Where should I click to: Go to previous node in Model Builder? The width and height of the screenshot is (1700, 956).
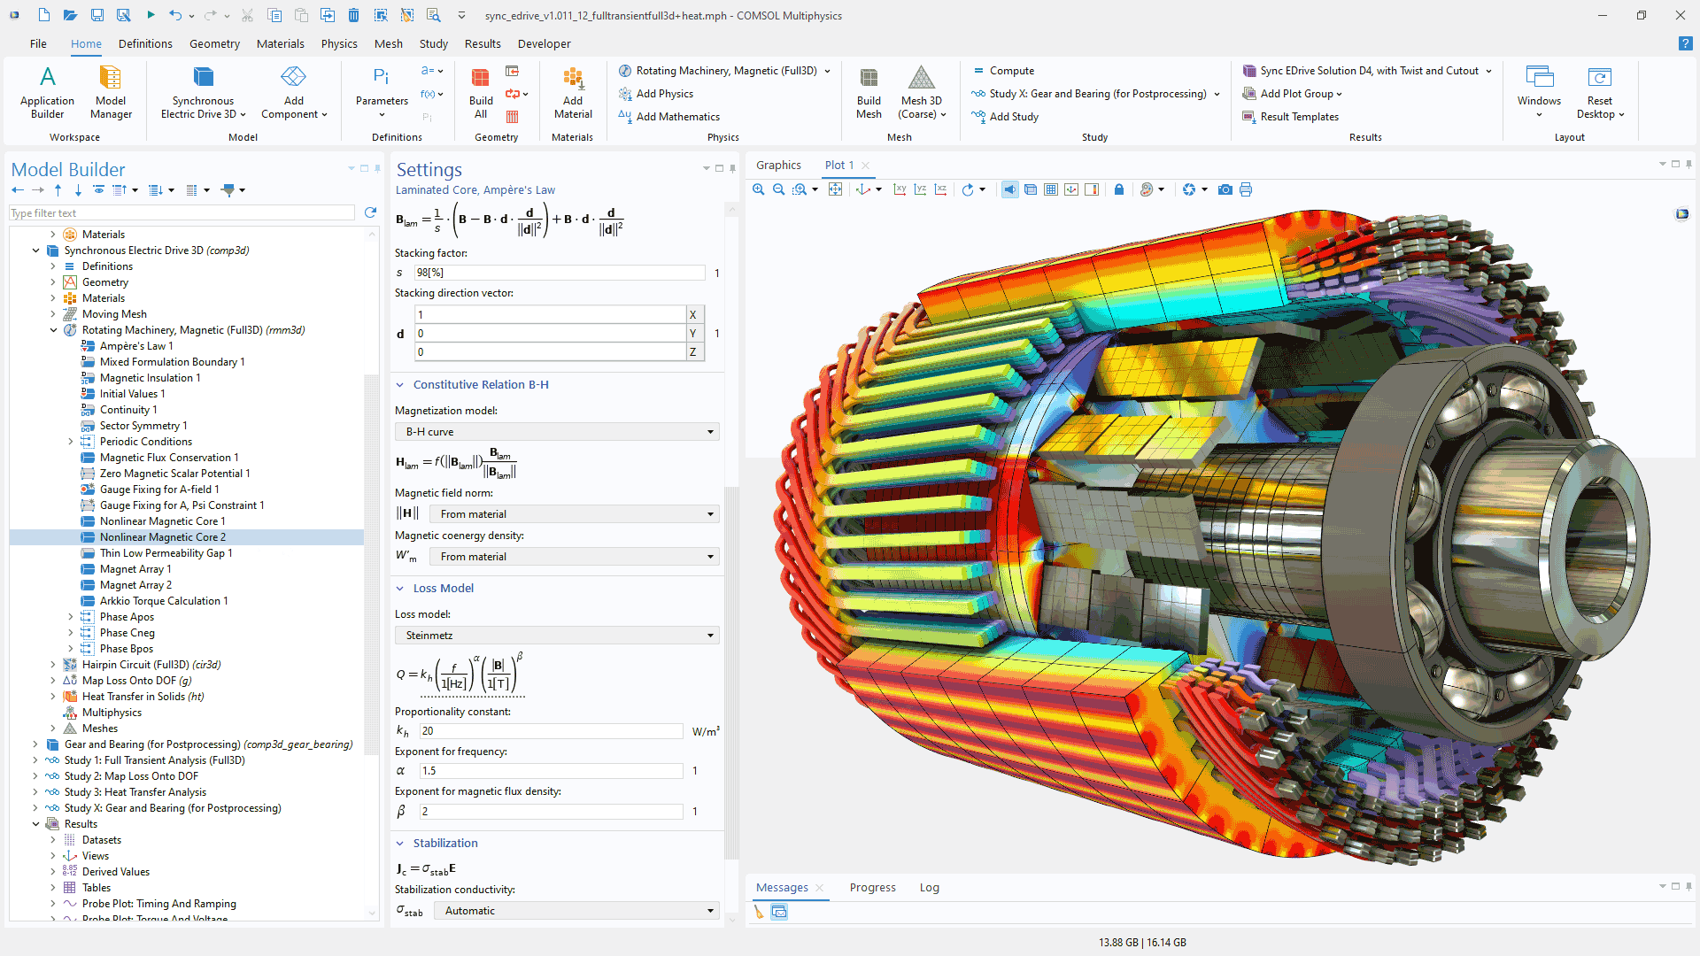18,189
